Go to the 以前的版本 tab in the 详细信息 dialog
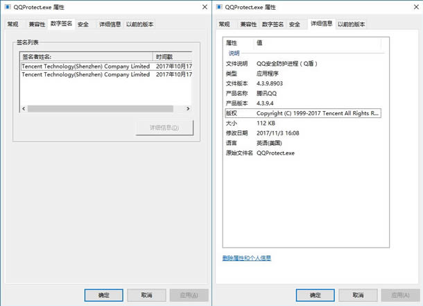The width and height of the screenshot is (423, 306). pyautogui.click(x=351, y=24)
